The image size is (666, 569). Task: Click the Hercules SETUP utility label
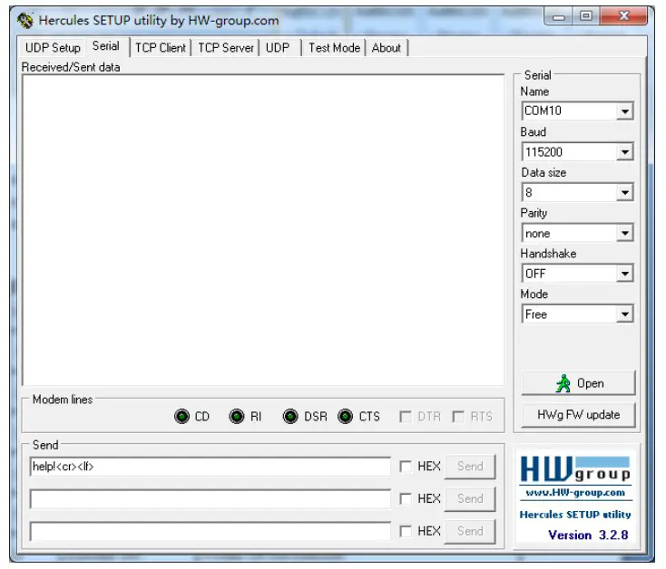click(x=575, y=515)
